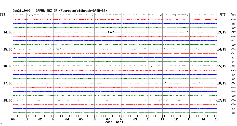Select the DC offset value -329
Image resolution: width=237 pixels, height=126 pixels.
click(x=233, y=28)
